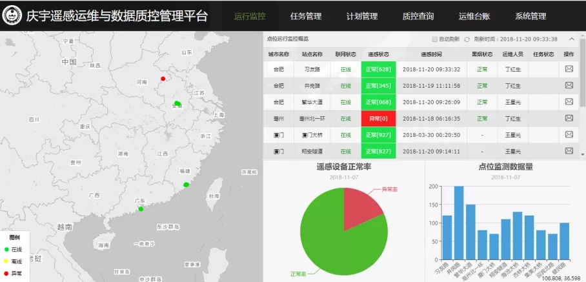Image resolution: width=586 pixels, height=282 pixels.
Task: Click the refresh icon beside 刷新时间
Action: [x=467, y=39]
